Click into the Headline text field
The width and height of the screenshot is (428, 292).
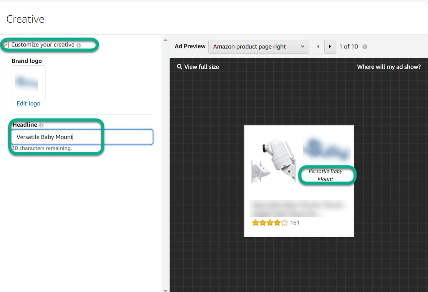click(x=82, y=137)
